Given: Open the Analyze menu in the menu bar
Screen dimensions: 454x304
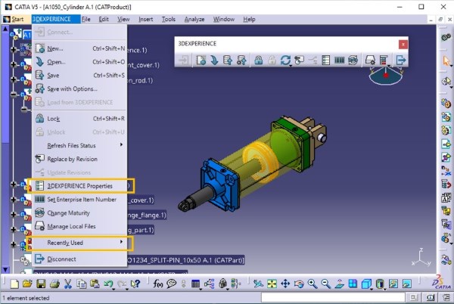Looking at the screenshot, I should point(194,20).
